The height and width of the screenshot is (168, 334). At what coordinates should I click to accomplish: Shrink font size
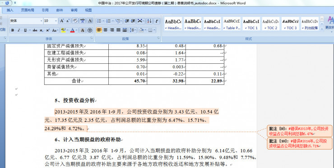68,21
